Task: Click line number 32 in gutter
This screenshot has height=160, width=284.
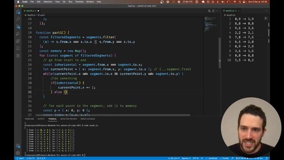Action: point(30,92)
